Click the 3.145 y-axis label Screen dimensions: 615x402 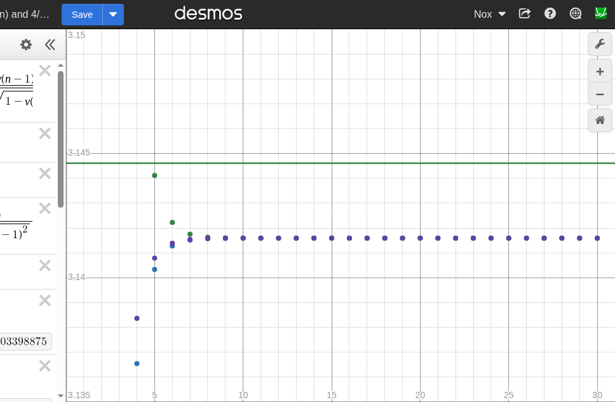tap(79, 152)
